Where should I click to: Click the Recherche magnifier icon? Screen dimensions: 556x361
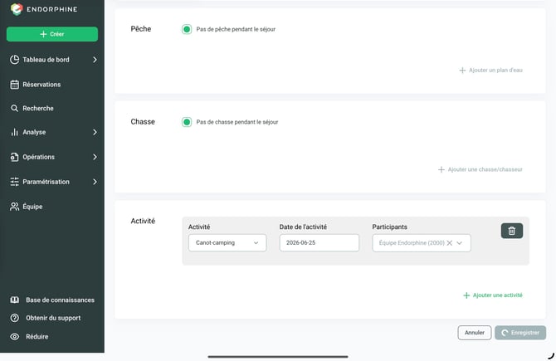pyautogui.click(x=14, y=108)
